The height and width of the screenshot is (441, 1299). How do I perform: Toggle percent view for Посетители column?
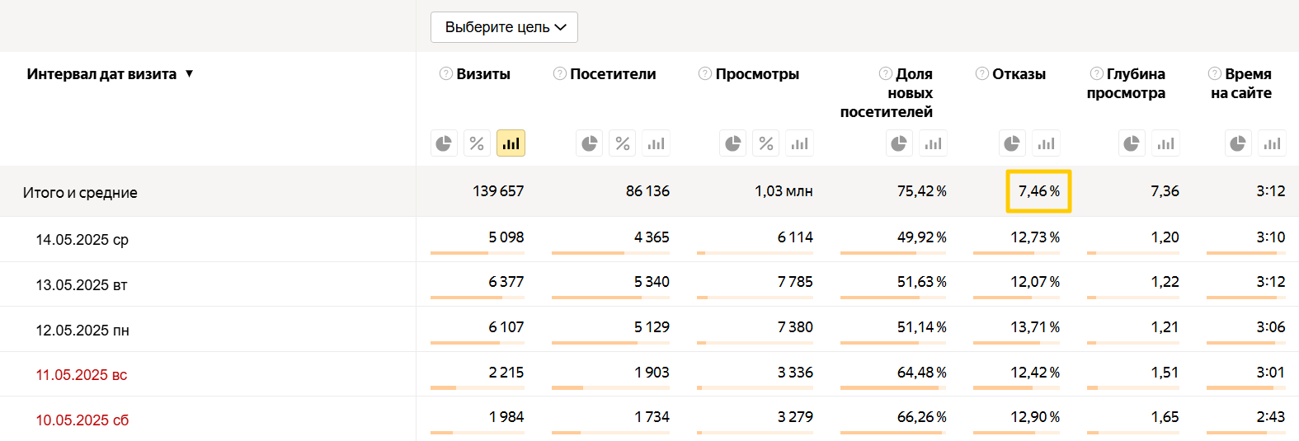click(x=623, y=143)
